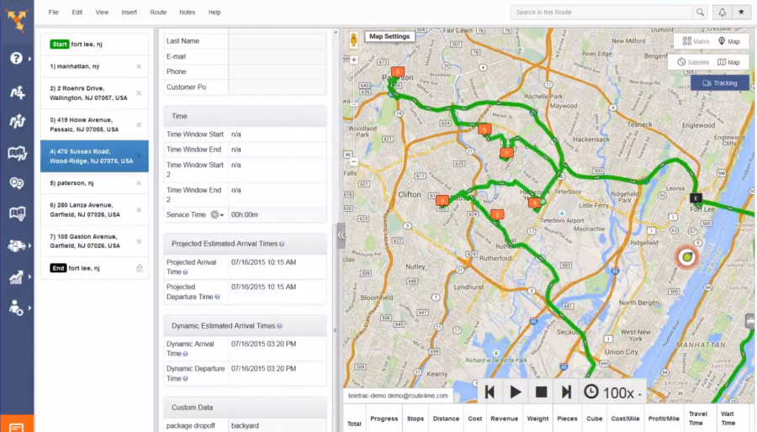
Task: Select Start fort lee, nj
Action: point(94,45)
